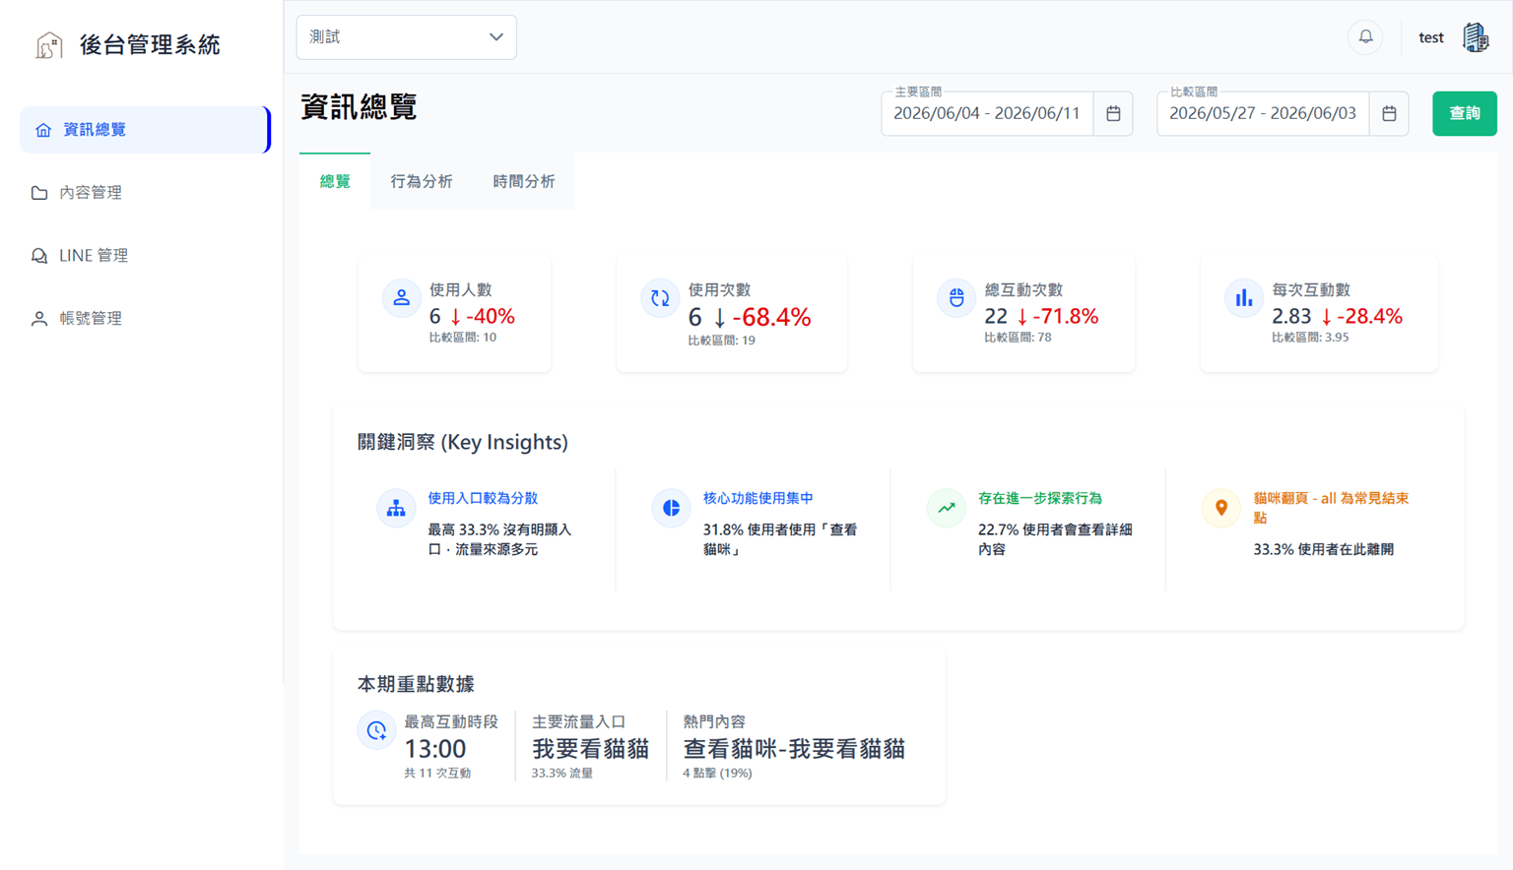Open 帳號管理 in the sidebar
1513x870 pixels.
click(x=145, y=319)
